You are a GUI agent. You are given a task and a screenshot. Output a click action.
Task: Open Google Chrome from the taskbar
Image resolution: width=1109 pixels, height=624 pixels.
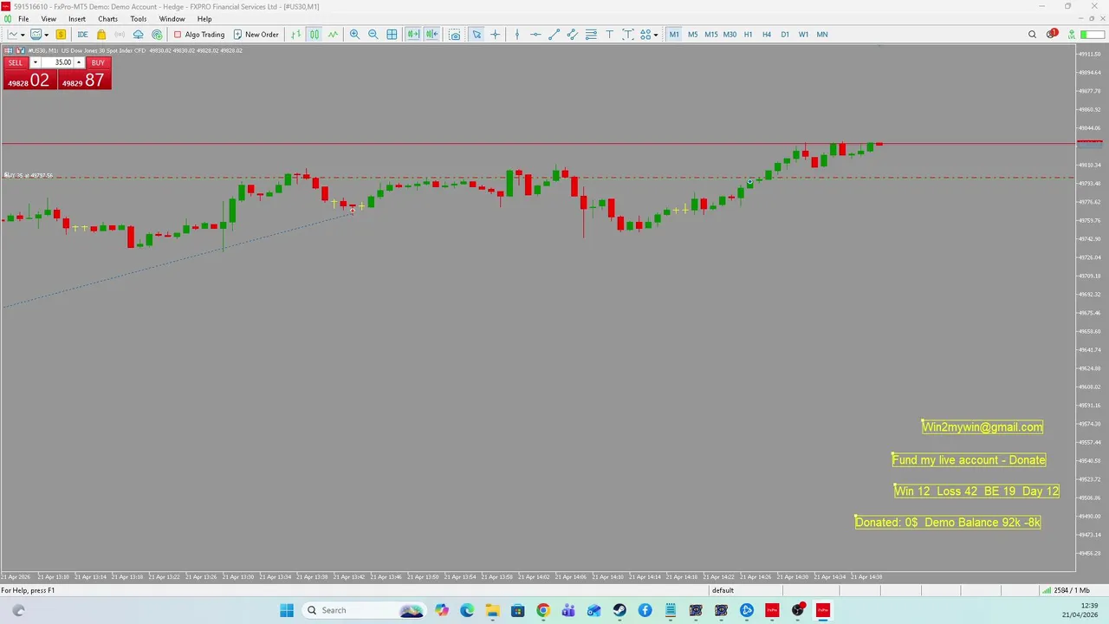542,610
